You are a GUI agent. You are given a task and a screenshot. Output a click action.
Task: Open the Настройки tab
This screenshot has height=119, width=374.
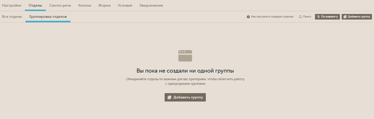coord(12,5)
